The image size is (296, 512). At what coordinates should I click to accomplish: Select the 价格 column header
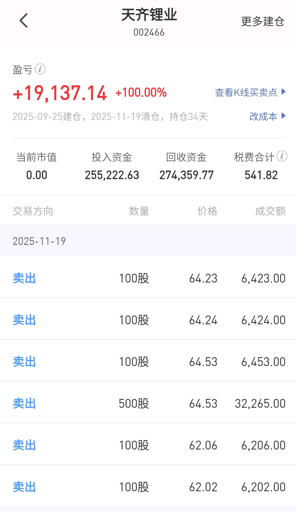[x=207, y=211]
